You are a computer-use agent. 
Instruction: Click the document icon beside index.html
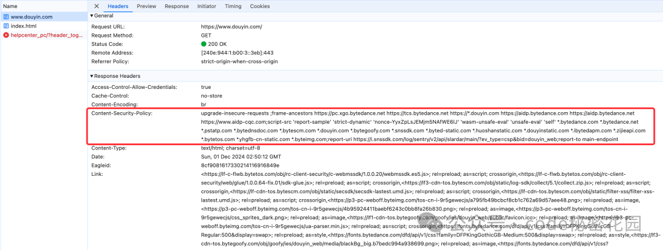pos(6,26)
